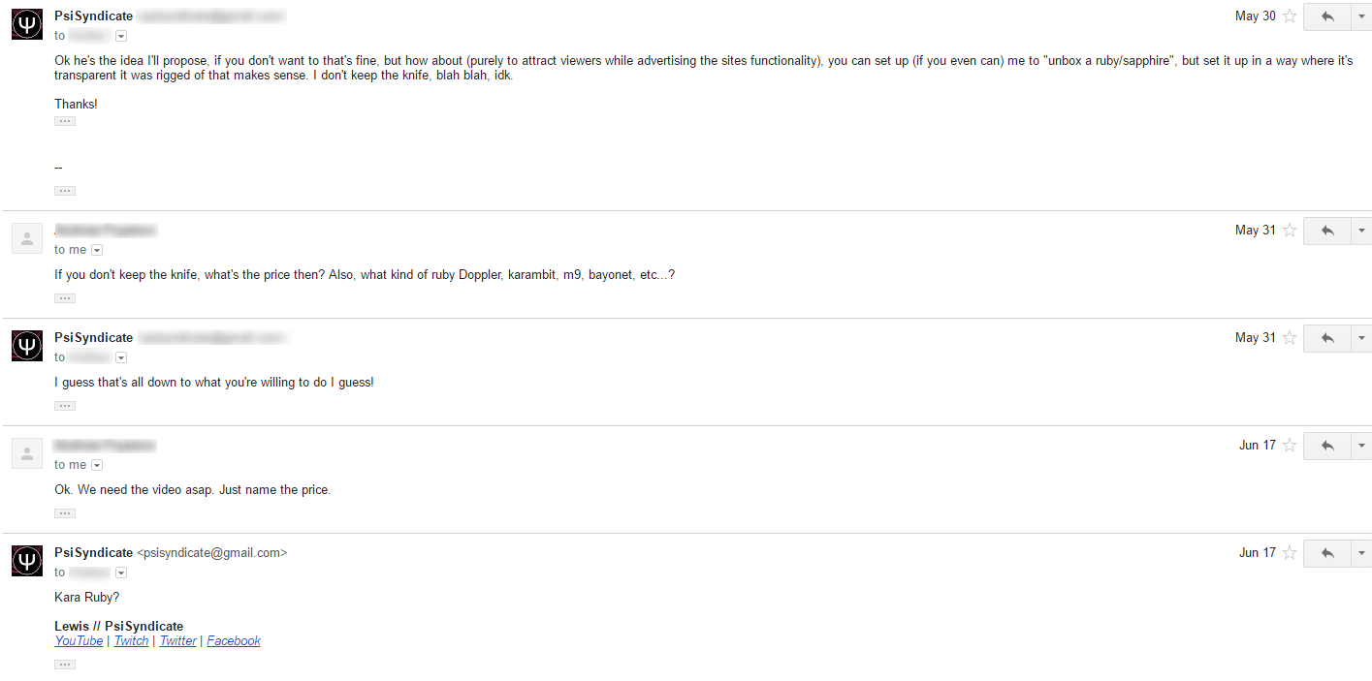This screenshot has height=681, width=1372.
Task: Star the May 30 PsiSyndicate message
Action: [x=1290, y=16]
